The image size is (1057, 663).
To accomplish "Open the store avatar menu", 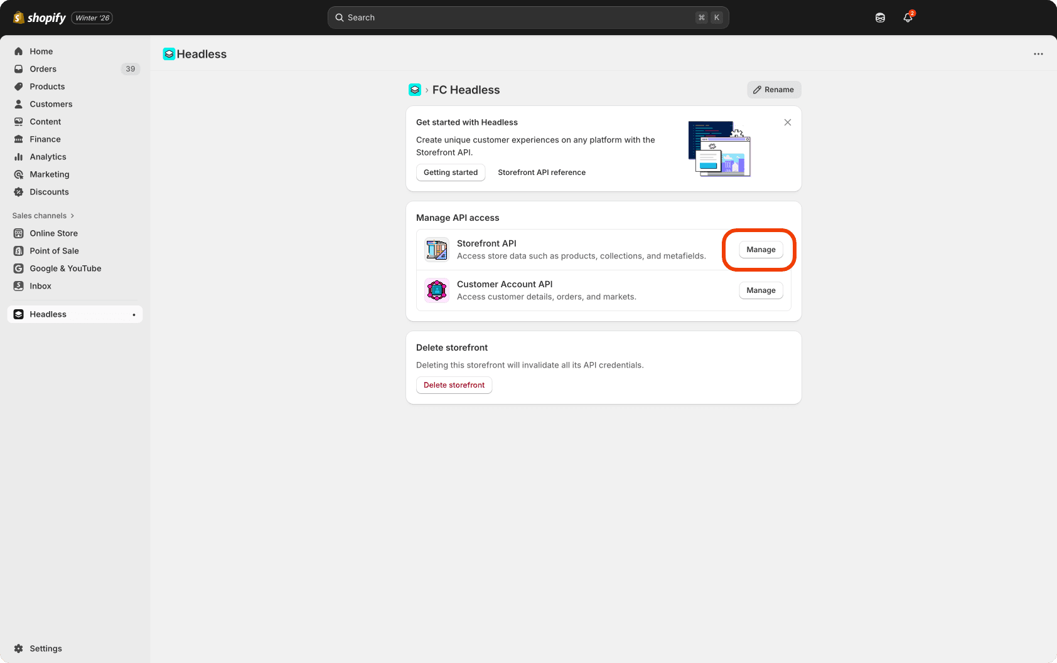I will click(880, 18).
